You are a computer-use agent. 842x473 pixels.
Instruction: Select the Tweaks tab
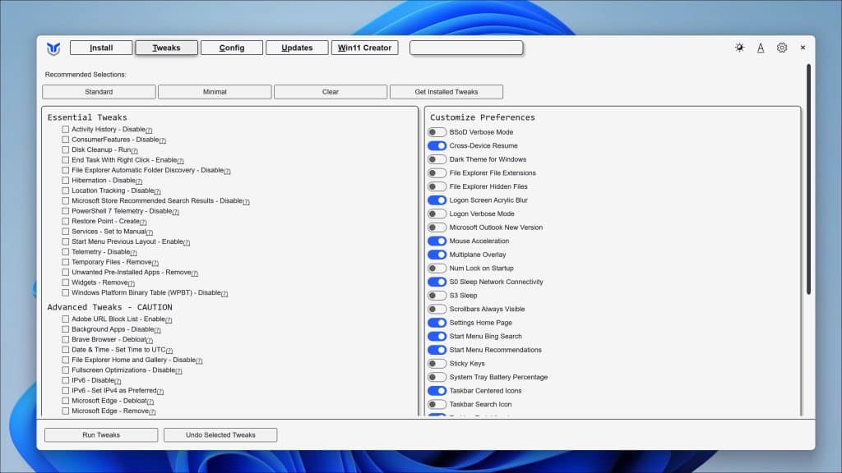[x=166, y=48]
